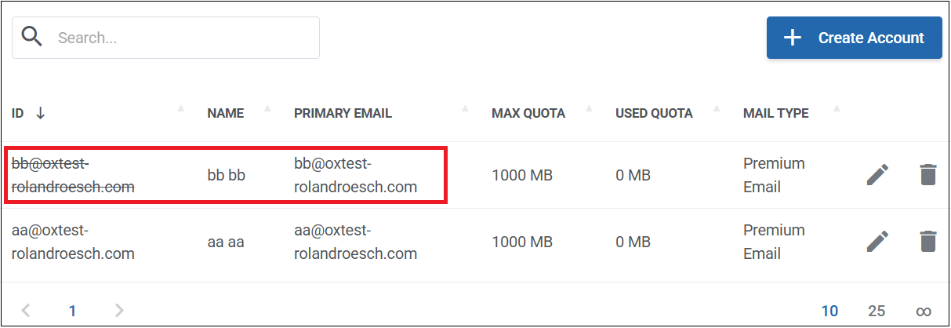
Task: Click the plus icon in Create Account
Action: click(x=793, y=38)
